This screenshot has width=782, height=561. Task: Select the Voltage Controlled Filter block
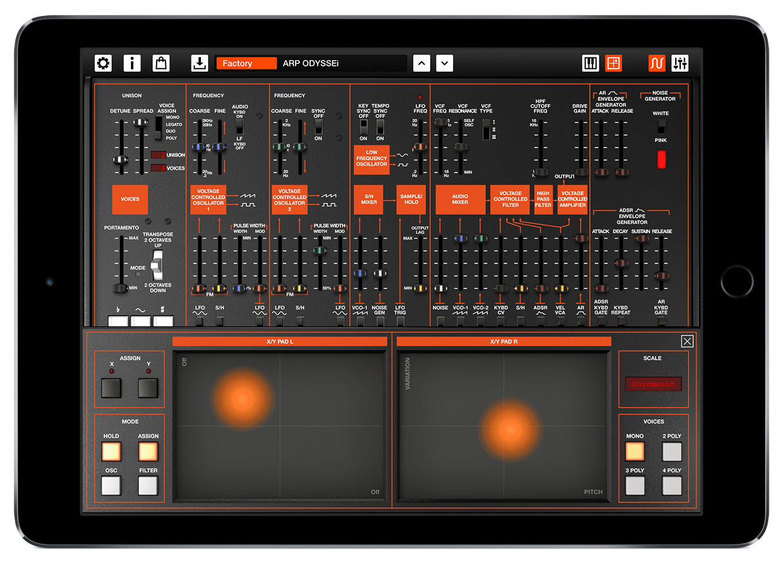[510, 200]
